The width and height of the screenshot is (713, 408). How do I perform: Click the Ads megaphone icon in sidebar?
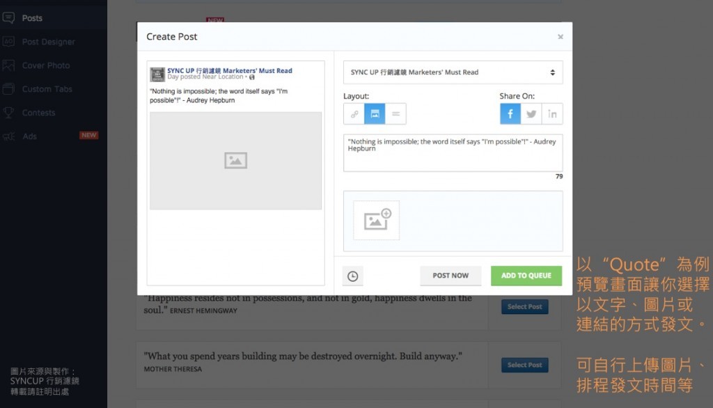pos(8,136)
